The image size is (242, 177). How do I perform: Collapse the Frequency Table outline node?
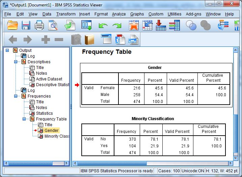[24, 119]
